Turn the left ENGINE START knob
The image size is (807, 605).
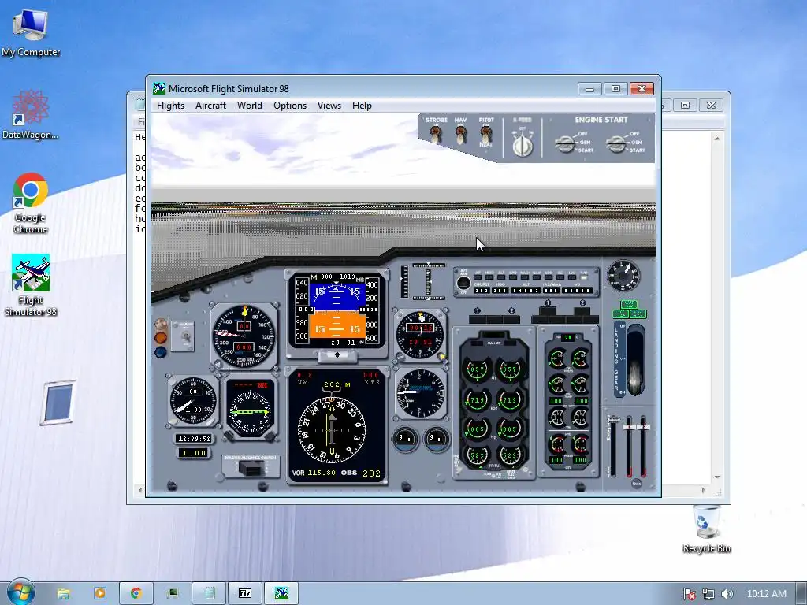coord(565,144)
